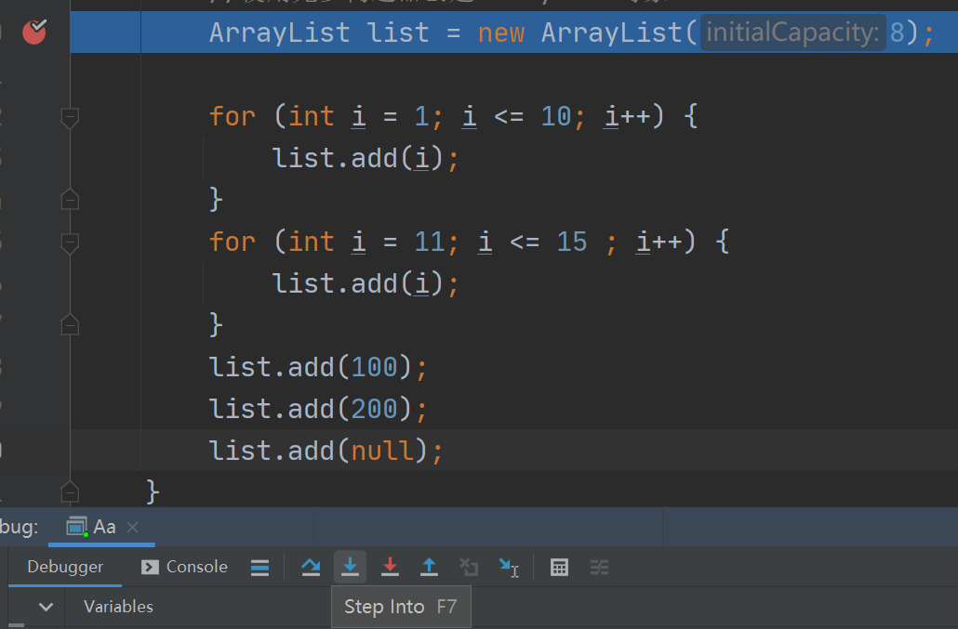The width and height of the screenshot is (958, 629).
Task: Close the Aa debug tab
Action: point(132,526)
